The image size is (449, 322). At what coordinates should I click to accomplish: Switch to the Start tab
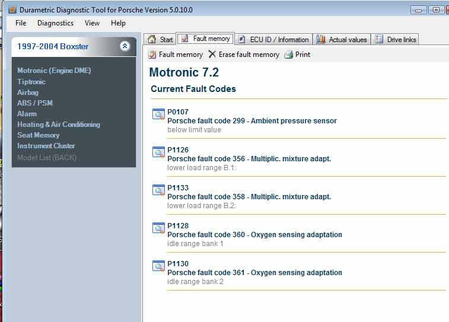(160, 39)
